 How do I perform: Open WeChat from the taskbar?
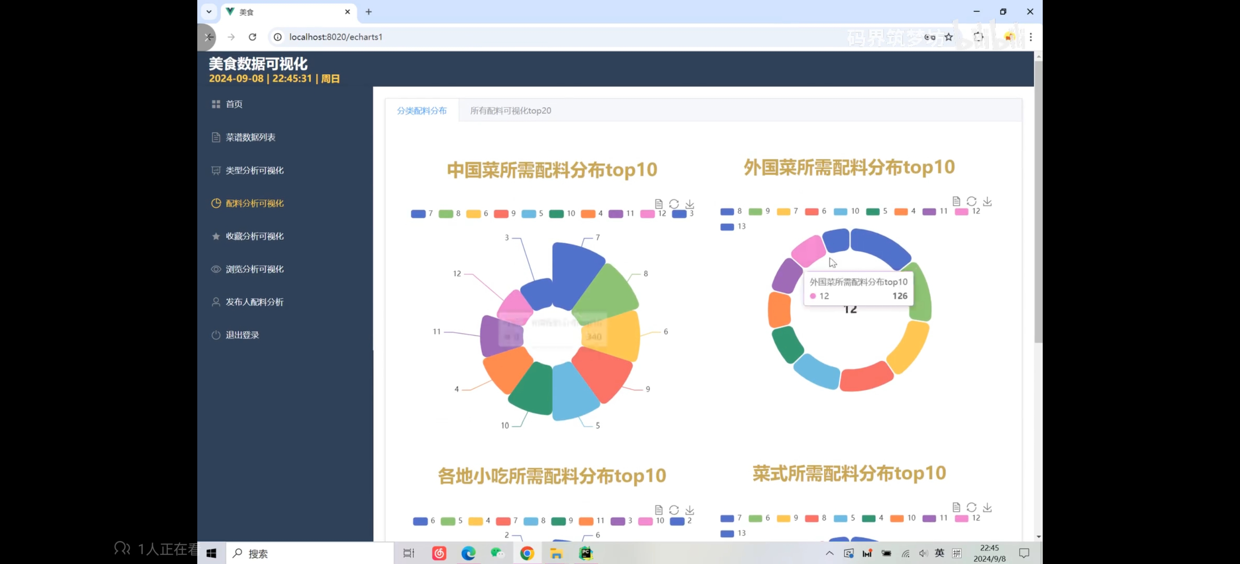point(497,553)
